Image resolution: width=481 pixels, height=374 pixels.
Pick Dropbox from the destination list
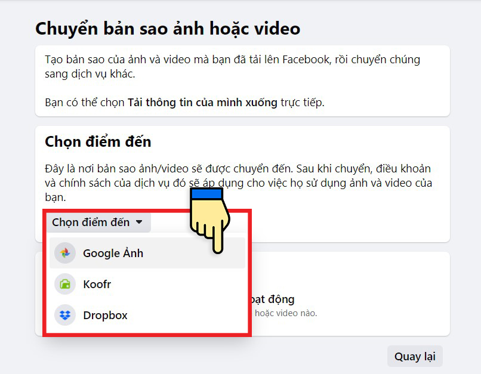tap(105, 315)
